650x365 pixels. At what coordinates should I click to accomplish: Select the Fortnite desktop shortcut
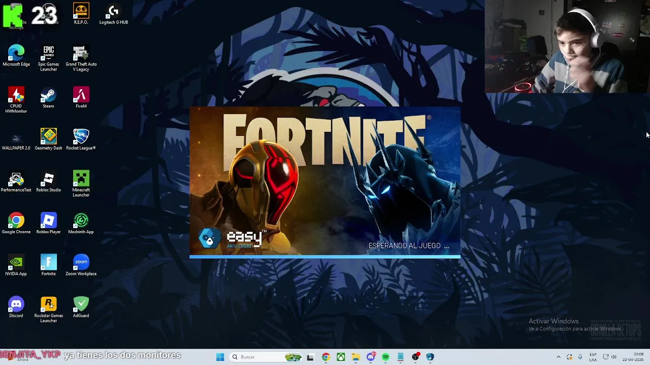(x=48, y=266)
